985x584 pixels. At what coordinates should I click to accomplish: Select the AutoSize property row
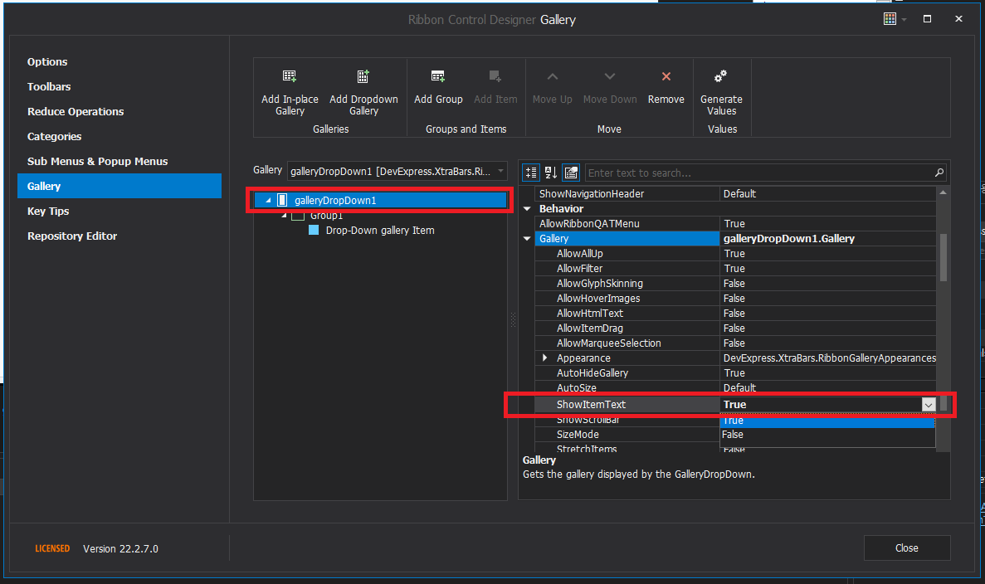coord(735,387)
